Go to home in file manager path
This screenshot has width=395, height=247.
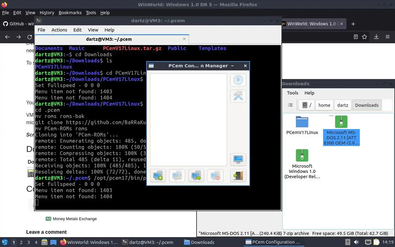point(324,105)
